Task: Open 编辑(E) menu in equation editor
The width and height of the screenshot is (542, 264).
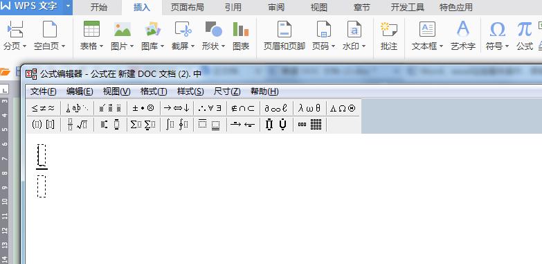Action: pyautogui.click(x=80, y=91)
